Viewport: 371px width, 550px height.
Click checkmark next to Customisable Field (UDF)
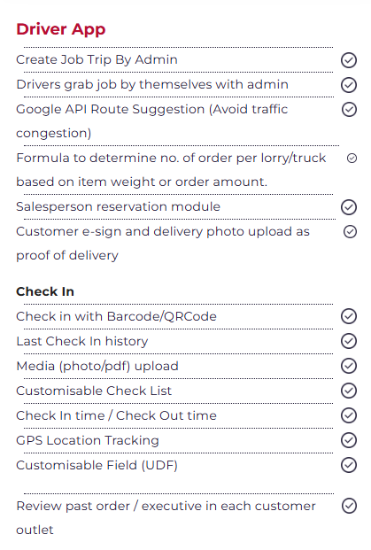(349, 465)
